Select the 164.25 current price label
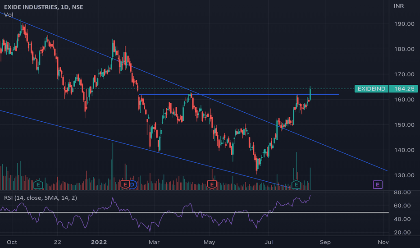Viewport: 420px width, 248px height. pos(404,89)
